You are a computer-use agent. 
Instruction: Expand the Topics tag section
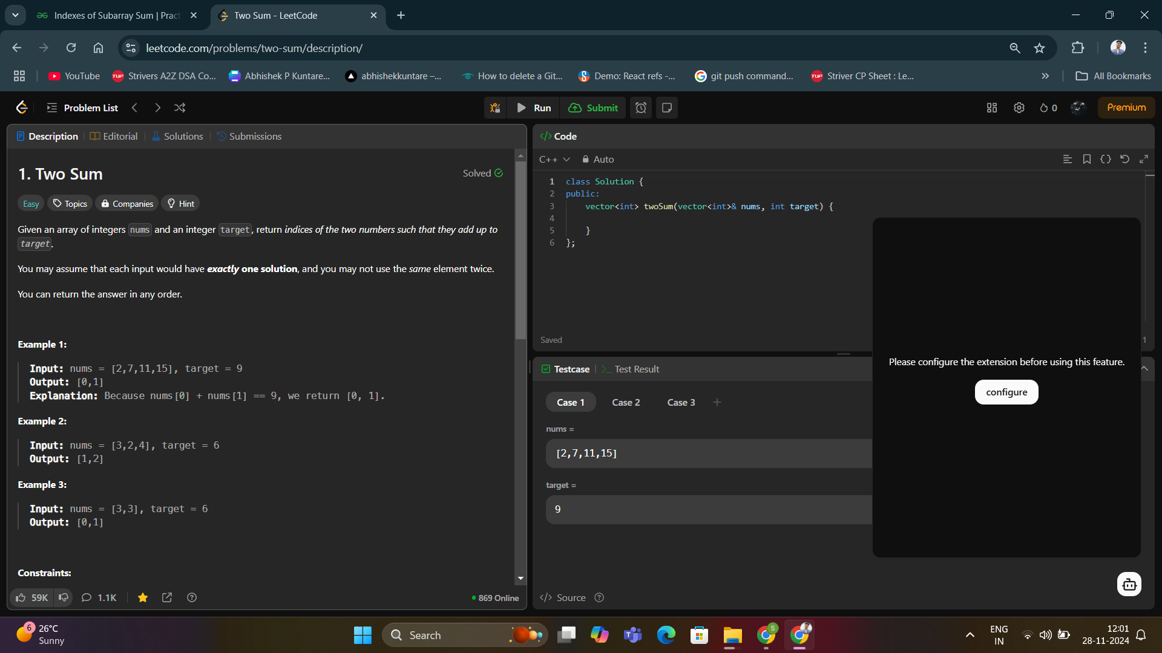[70, 204]
